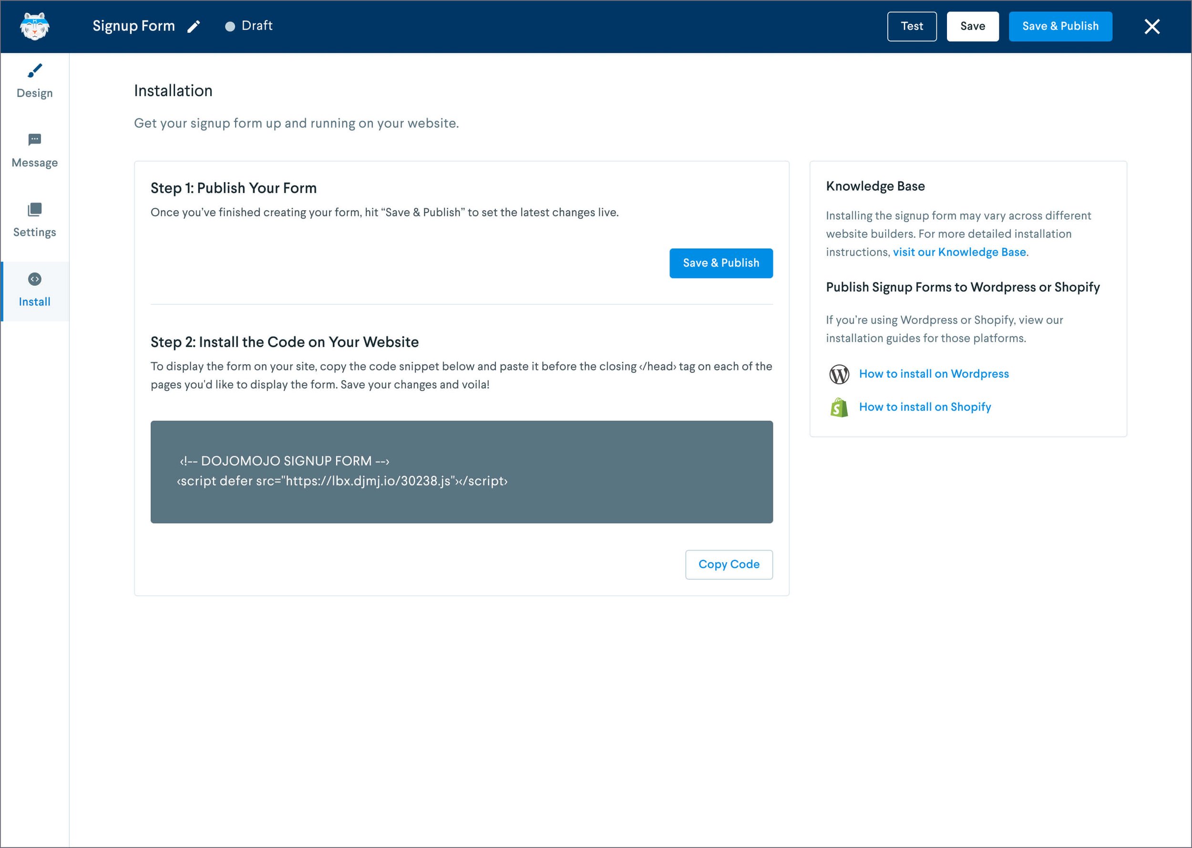
Task: Click the DojoMojo tiger logo
Action: [34, 26]
